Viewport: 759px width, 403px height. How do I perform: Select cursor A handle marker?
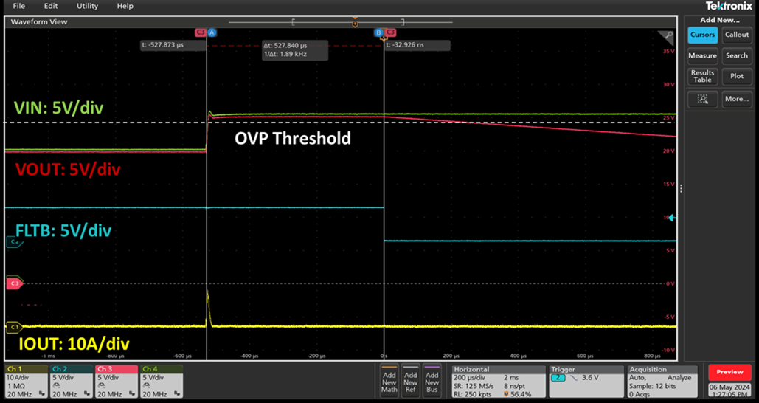[x=212, y=32]
